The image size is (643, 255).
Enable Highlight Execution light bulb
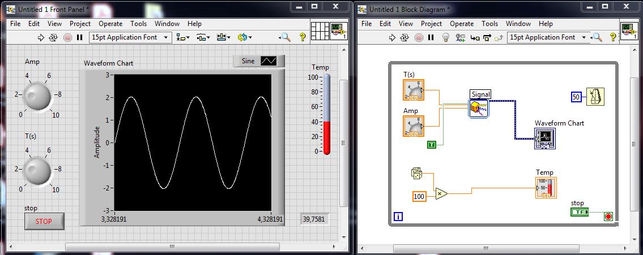click(x=446, y=37)
